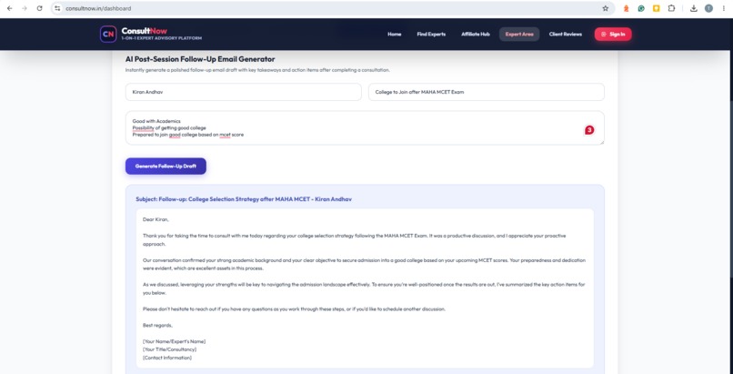Image resolution: width=733 pixels, height=374 pixels.
Task: Click the session topic field
Action: tap(487, 92)
